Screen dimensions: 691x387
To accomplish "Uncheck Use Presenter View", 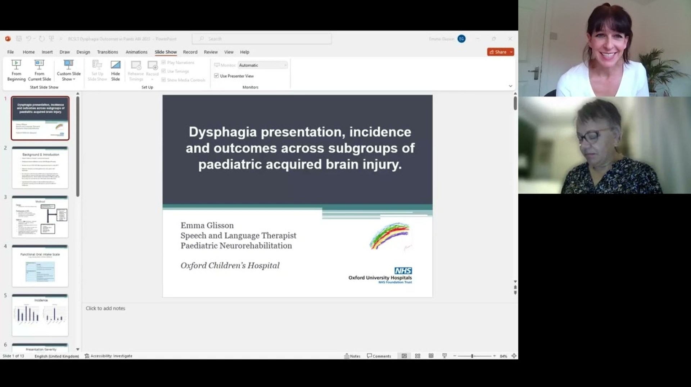I will [234, 76].
